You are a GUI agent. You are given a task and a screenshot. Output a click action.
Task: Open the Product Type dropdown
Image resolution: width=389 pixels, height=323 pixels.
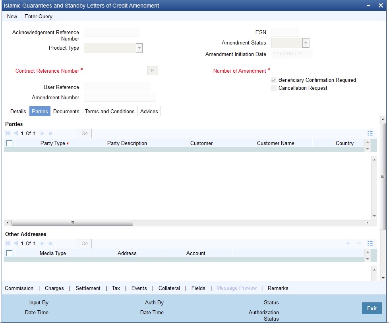[139, 48]
